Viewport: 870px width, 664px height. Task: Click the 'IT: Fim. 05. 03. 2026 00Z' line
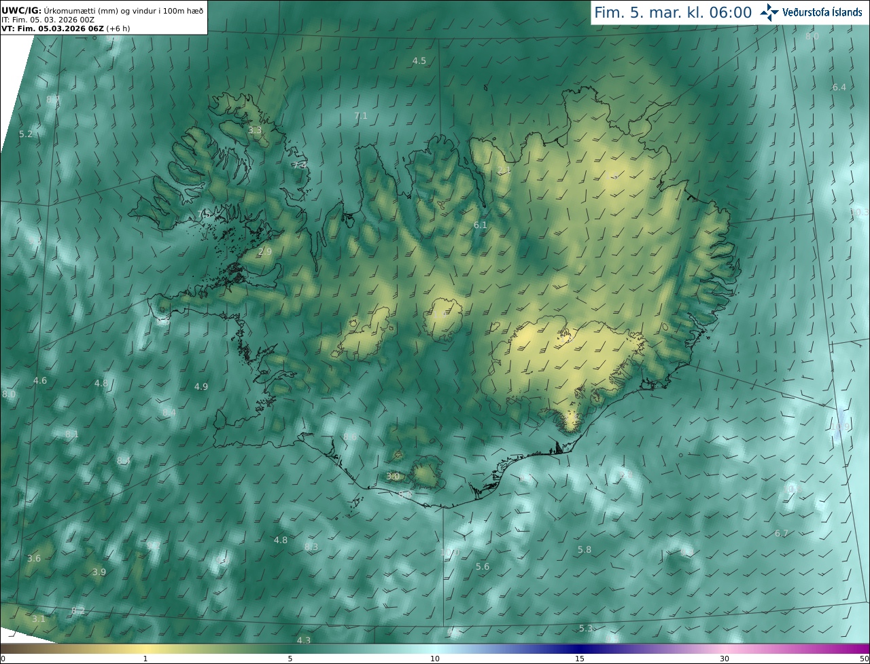pyautogui.click(x=48, y=20)
